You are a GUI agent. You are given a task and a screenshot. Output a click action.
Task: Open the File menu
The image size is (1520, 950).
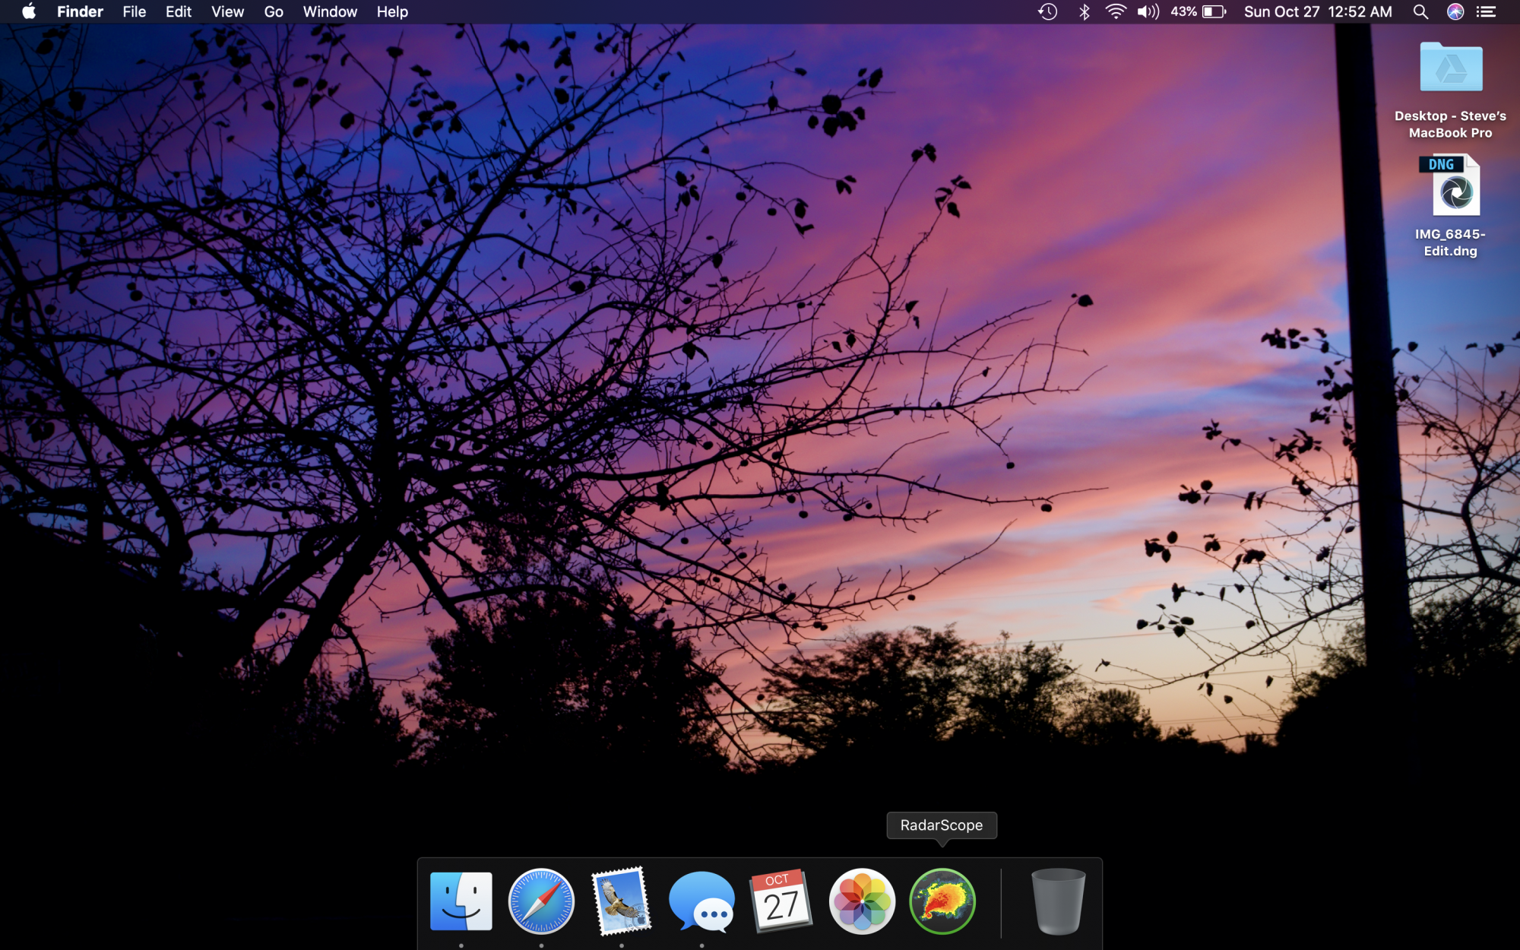pyautogui.click(x=134, y=11)
